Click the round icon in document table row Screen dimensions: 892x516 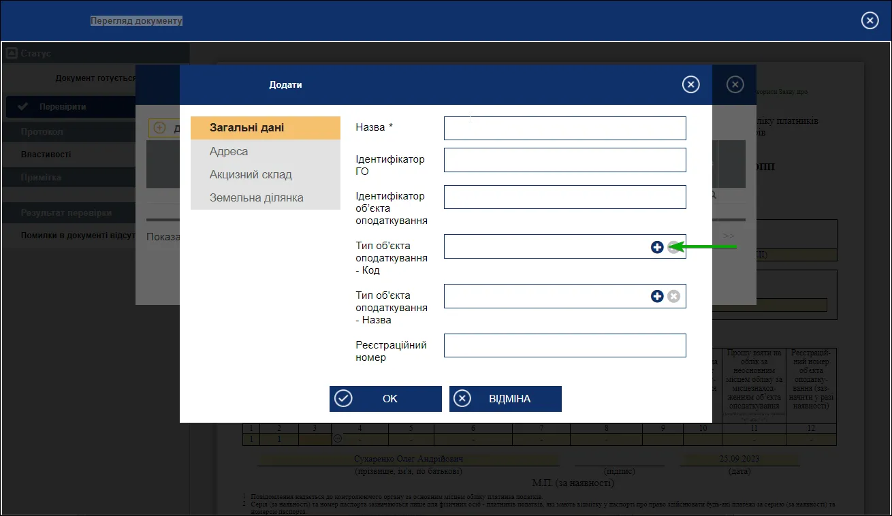[336, 439]
